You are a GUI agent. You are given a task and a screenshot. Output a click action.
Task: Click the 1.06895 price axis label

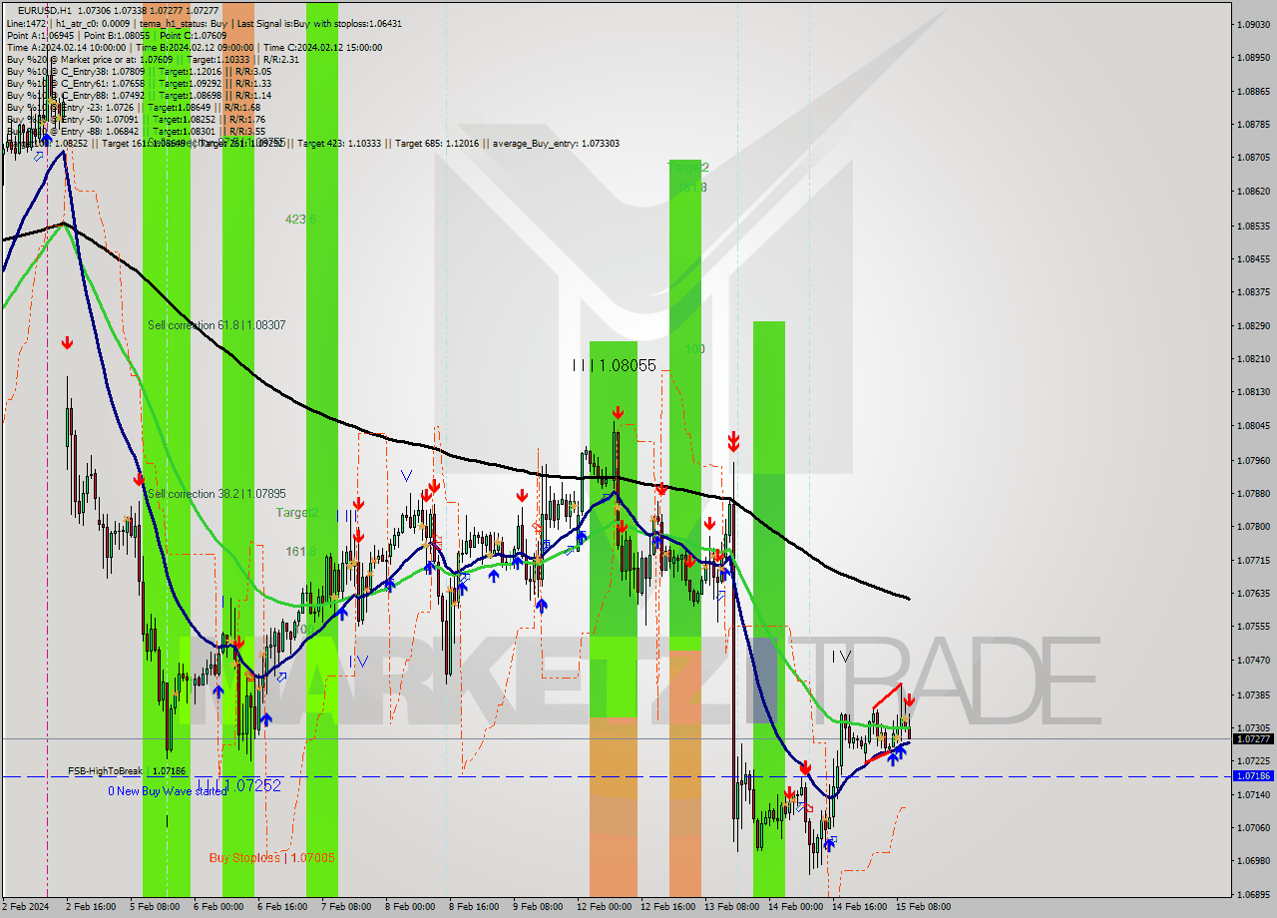pyautogui.click(x=1252, y=895)
